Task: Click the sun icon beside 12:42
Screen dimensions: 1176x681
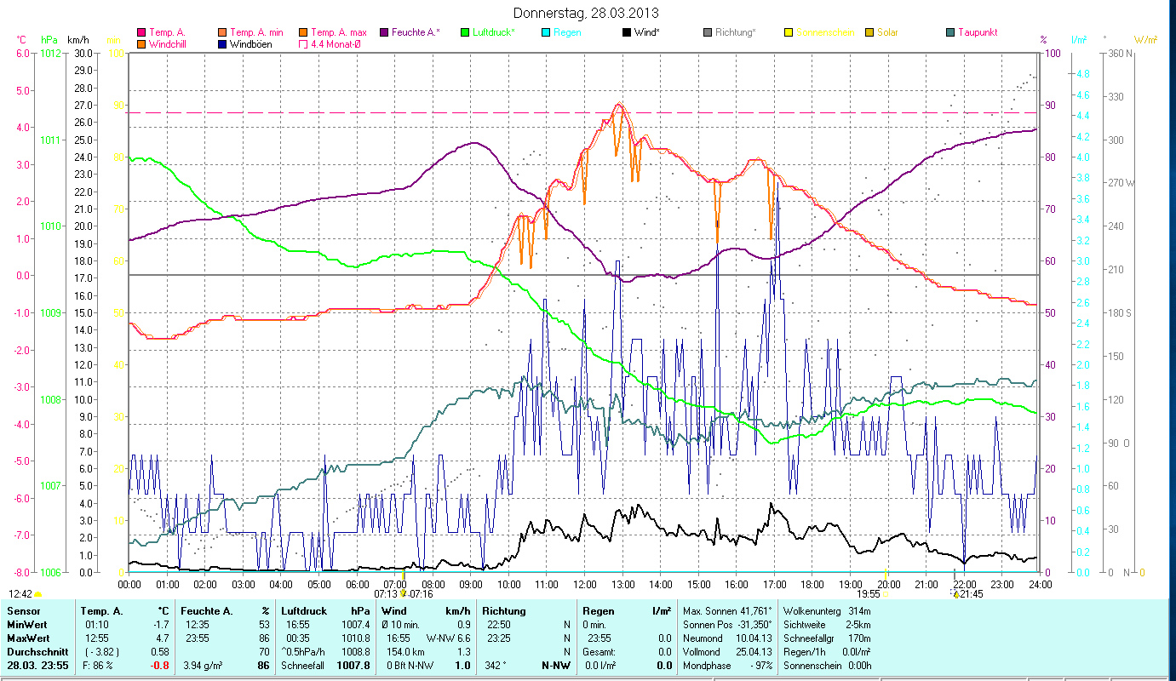Action: click(37, 594)
